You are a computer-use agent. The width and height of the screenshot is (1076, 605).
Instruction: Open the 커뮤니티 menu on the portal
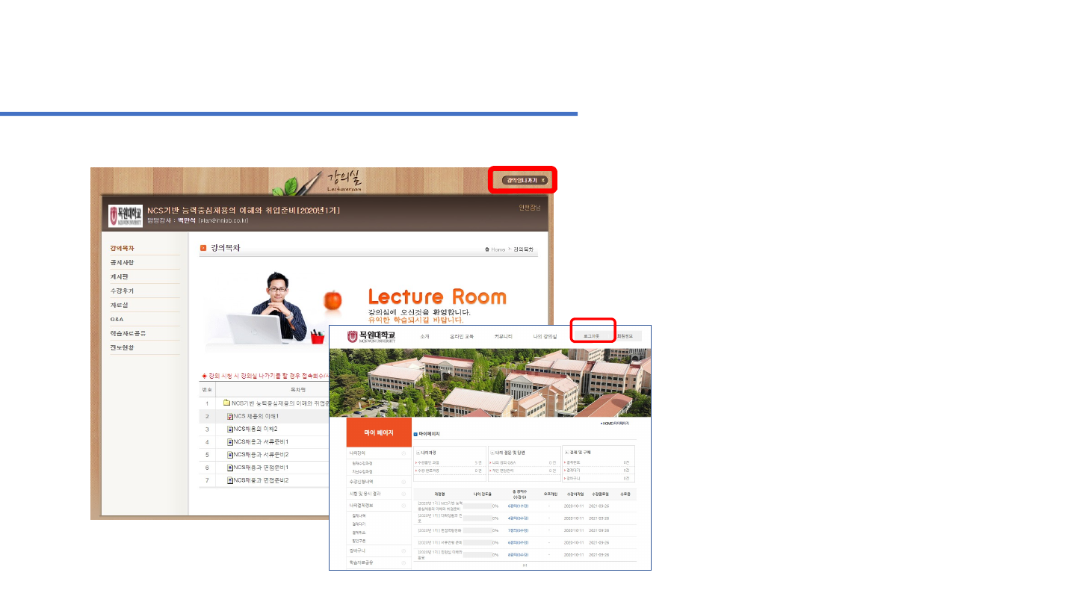click(504, 337)
